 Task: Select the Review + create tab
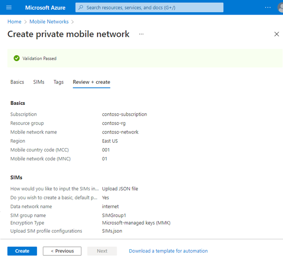tap(92, 82)
